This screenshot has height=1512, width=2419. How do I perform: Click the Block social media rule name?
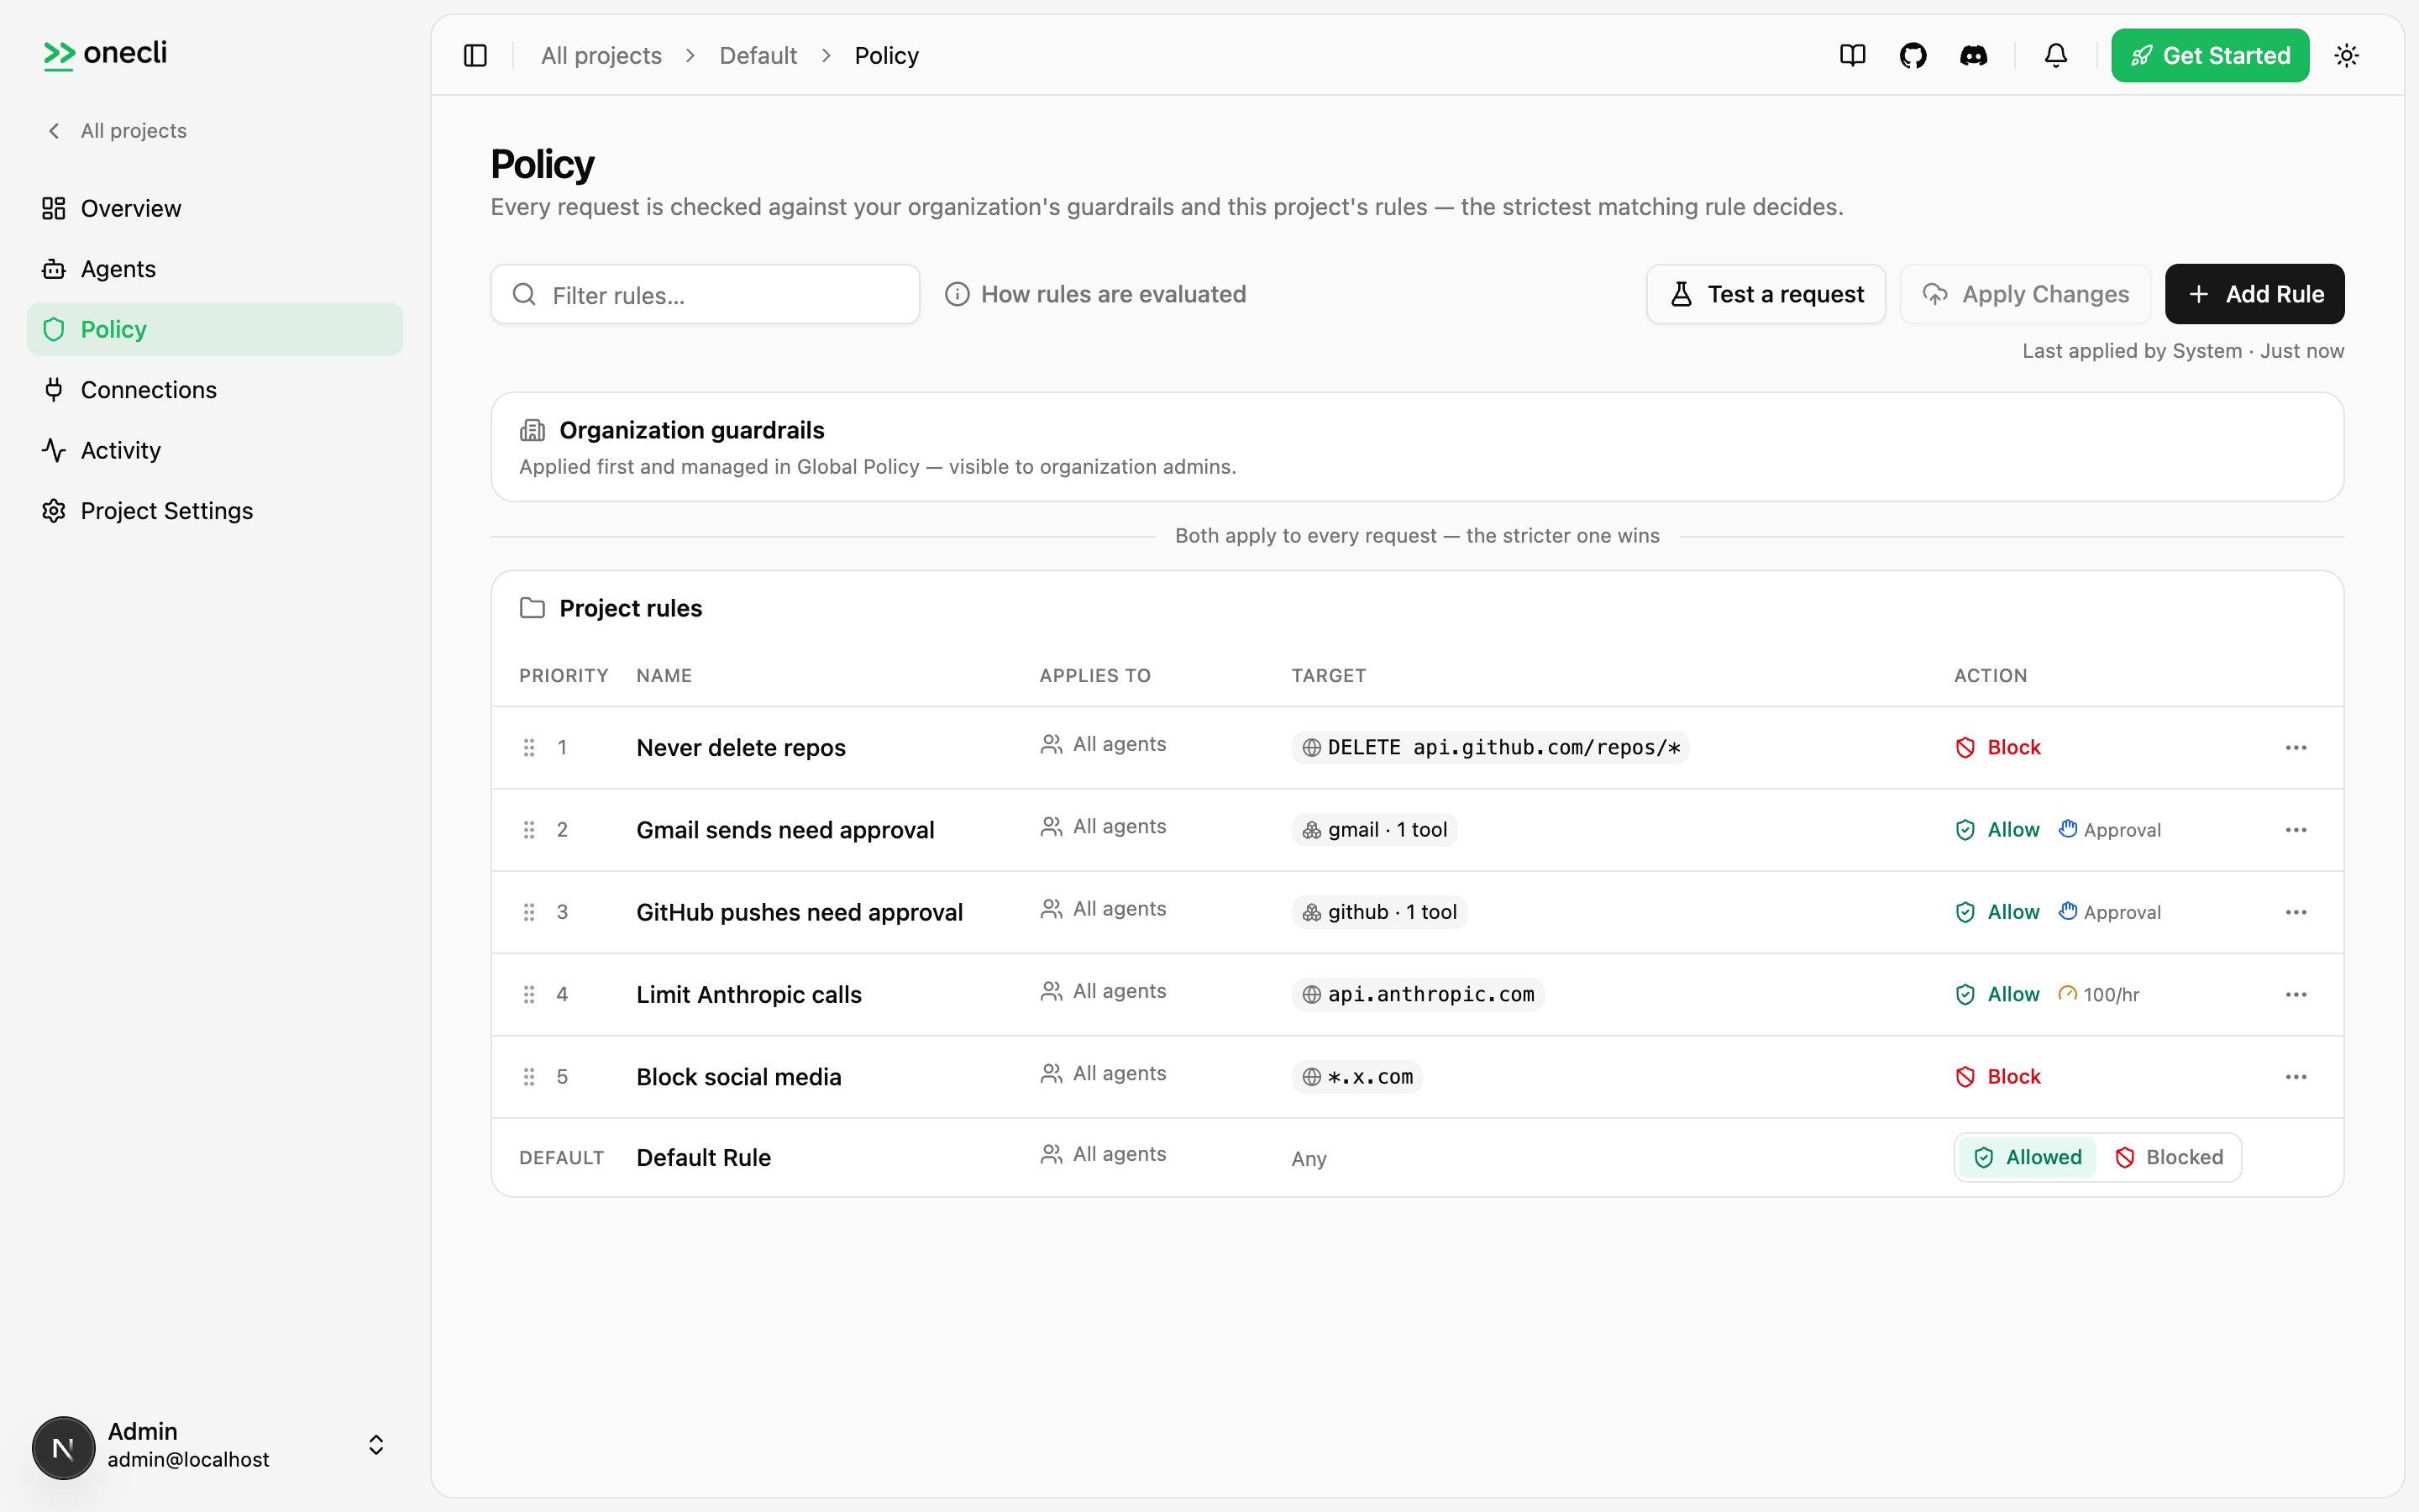(738, 1077)
